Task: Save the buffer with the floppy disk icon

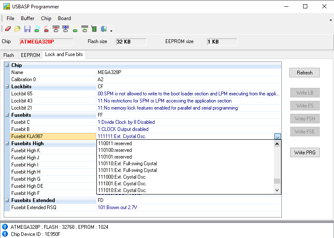Action: (x=27, y=29)
